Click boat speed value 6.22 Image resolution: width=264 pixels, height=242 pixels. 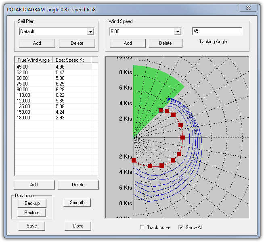(60, 95)
